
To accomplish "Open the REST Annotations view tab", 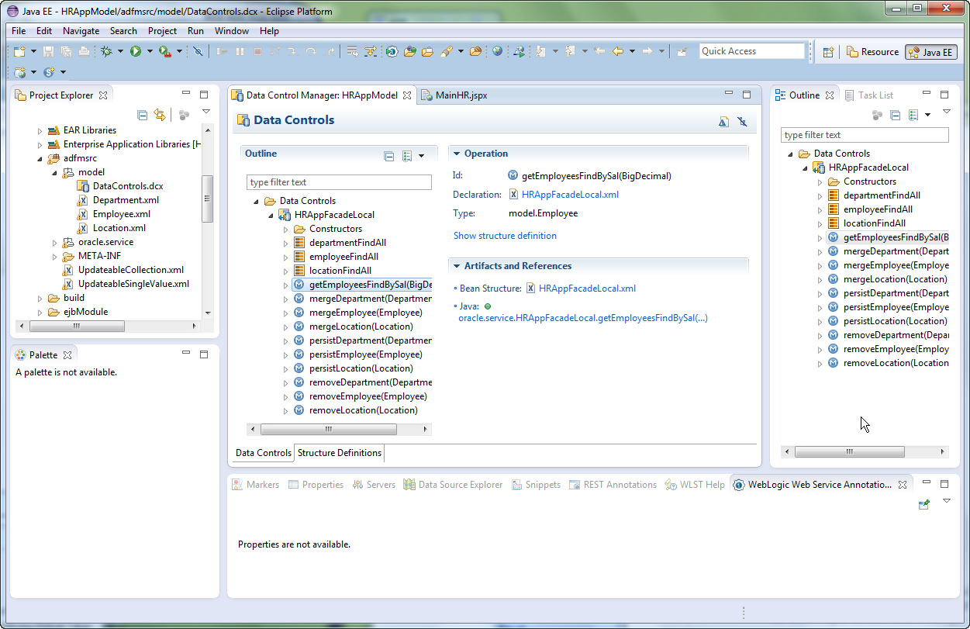I will tap(613, 485).
